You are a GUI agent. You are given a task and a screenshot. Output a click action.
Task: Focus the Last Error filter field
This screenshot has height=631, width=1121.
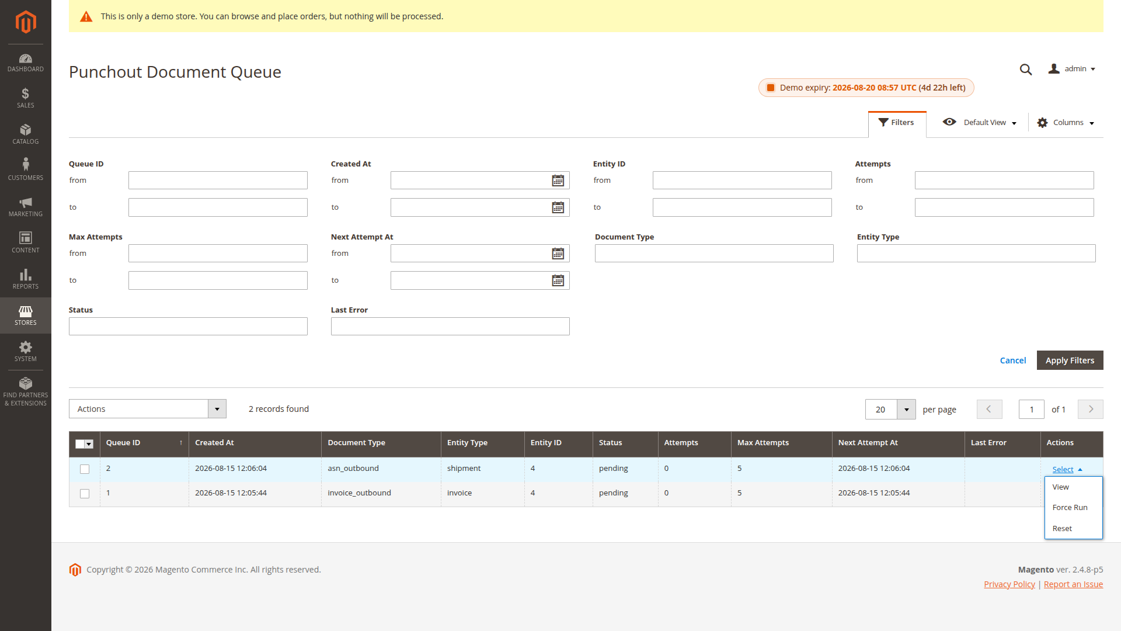[450, 327]
